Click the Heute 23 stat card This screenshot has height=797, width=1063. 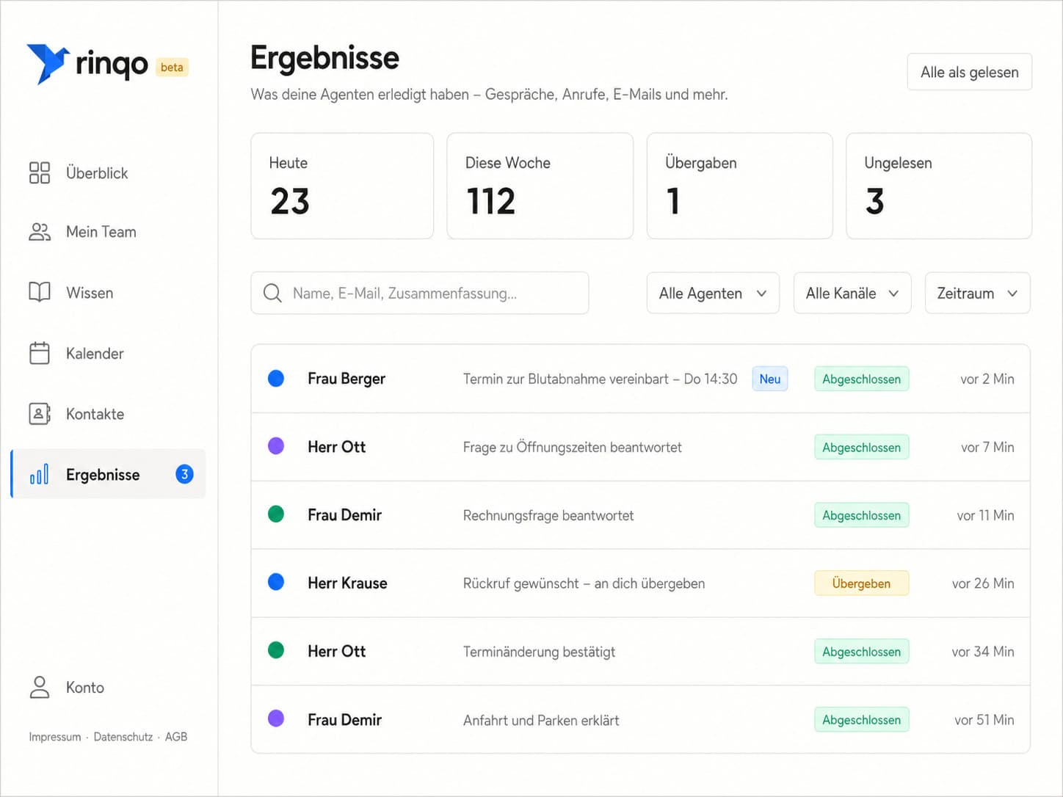[342, 186]
